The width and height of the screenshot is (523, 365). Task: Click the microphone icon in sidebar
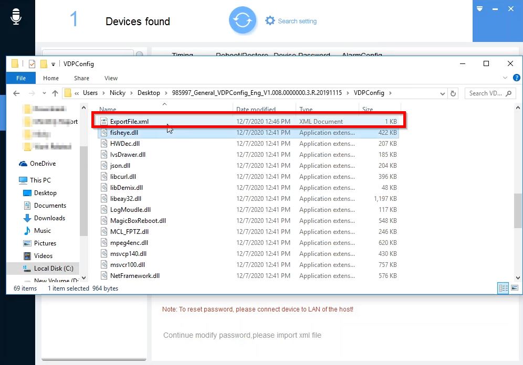pyautogui.click(x=16, y=17)
